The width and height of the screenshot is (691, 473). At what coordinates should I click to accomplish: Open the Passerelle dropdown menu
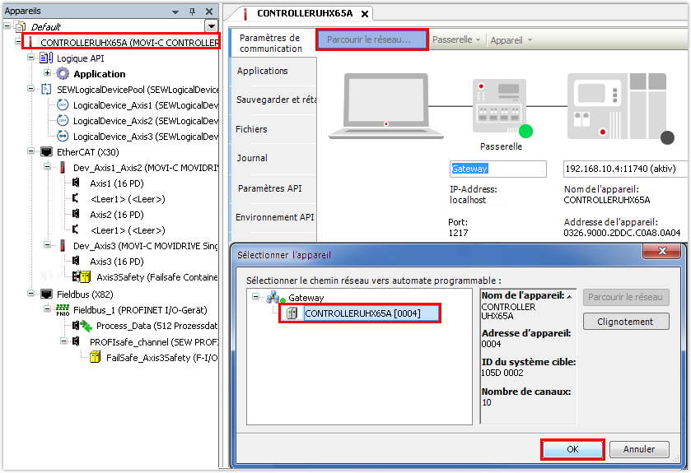coord(455,39)
